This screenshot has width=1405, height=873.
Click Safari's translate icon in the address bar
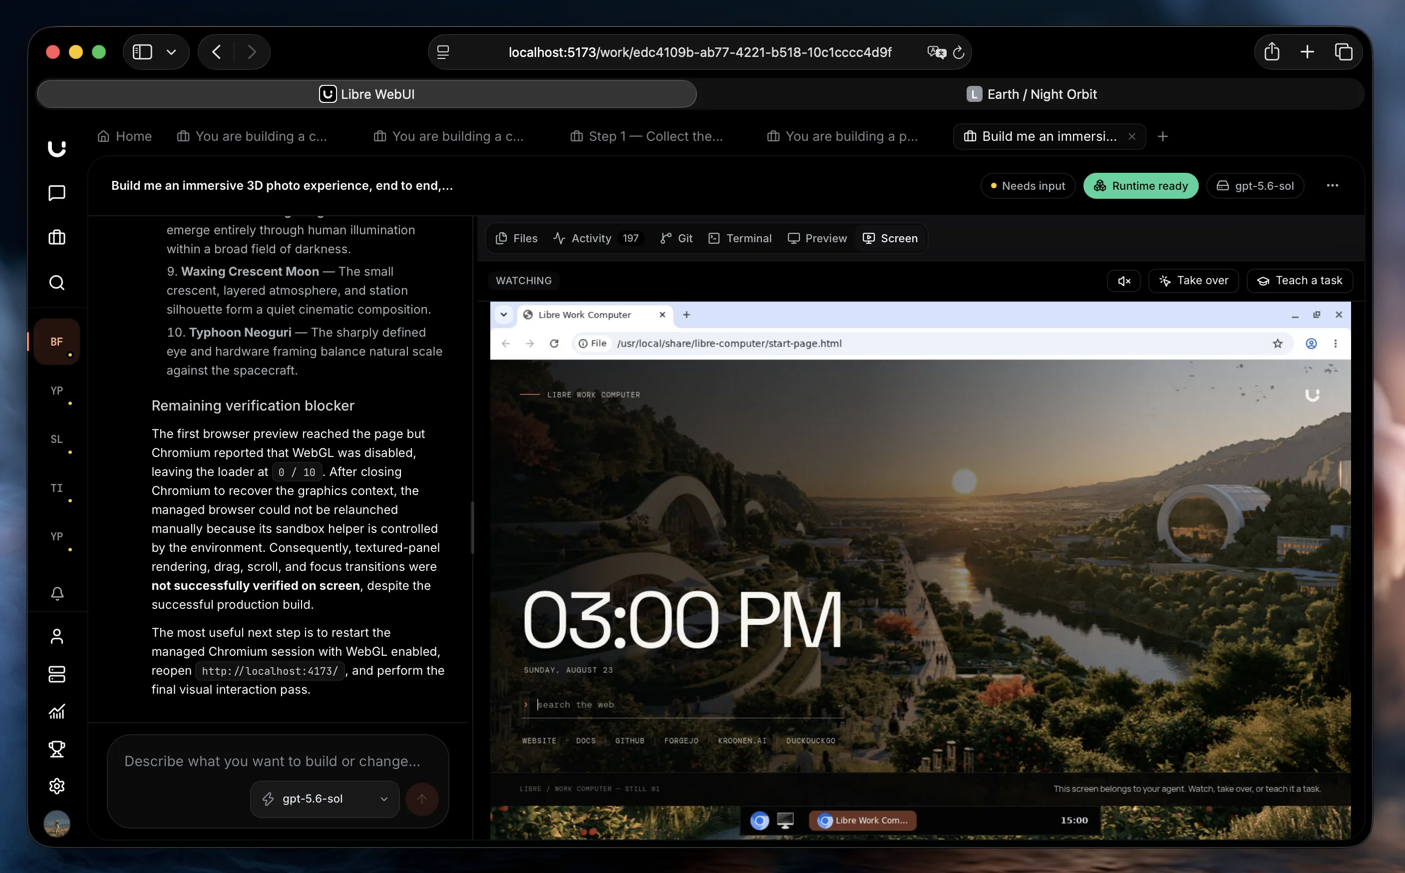pyautogui.click(x=936, y=52)
